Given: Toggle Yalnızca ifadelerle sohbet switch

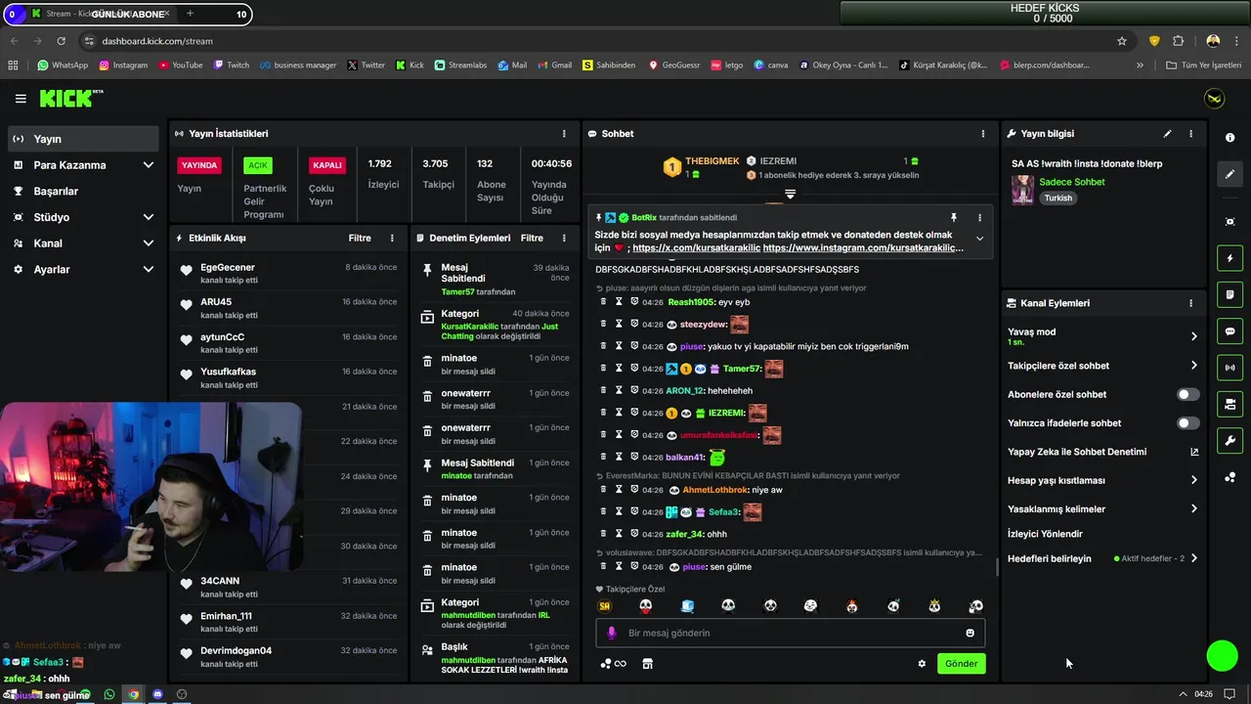Looking at the screenshot, I should point(1187,423).
